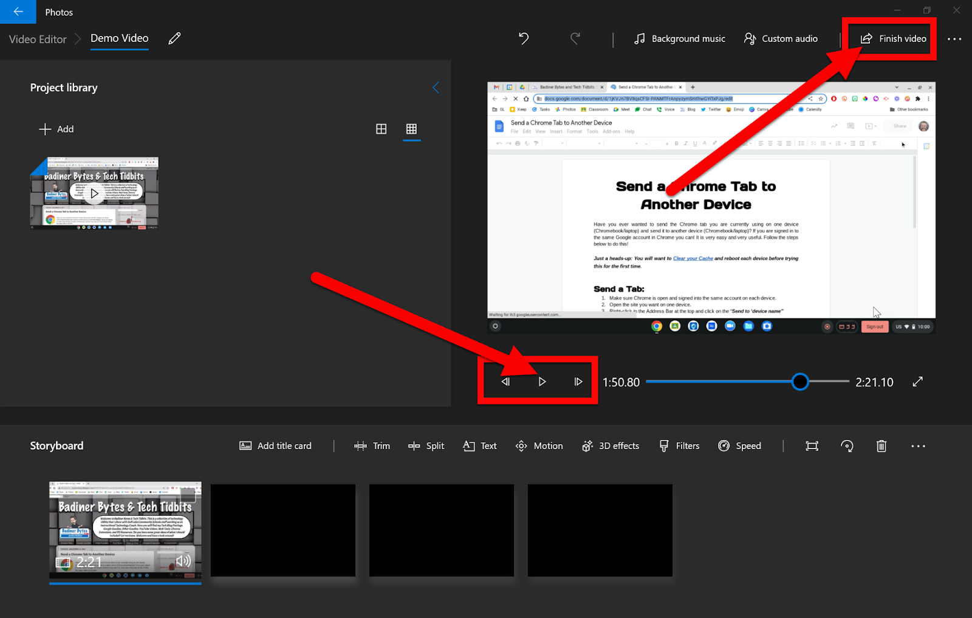
Task: Split the selected clip
Action: [426, 446]
